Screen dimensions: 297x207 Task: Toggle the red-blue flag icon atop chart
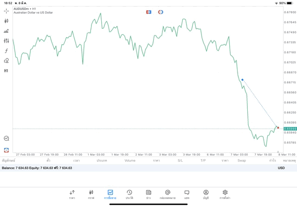[x=148, y=12]
